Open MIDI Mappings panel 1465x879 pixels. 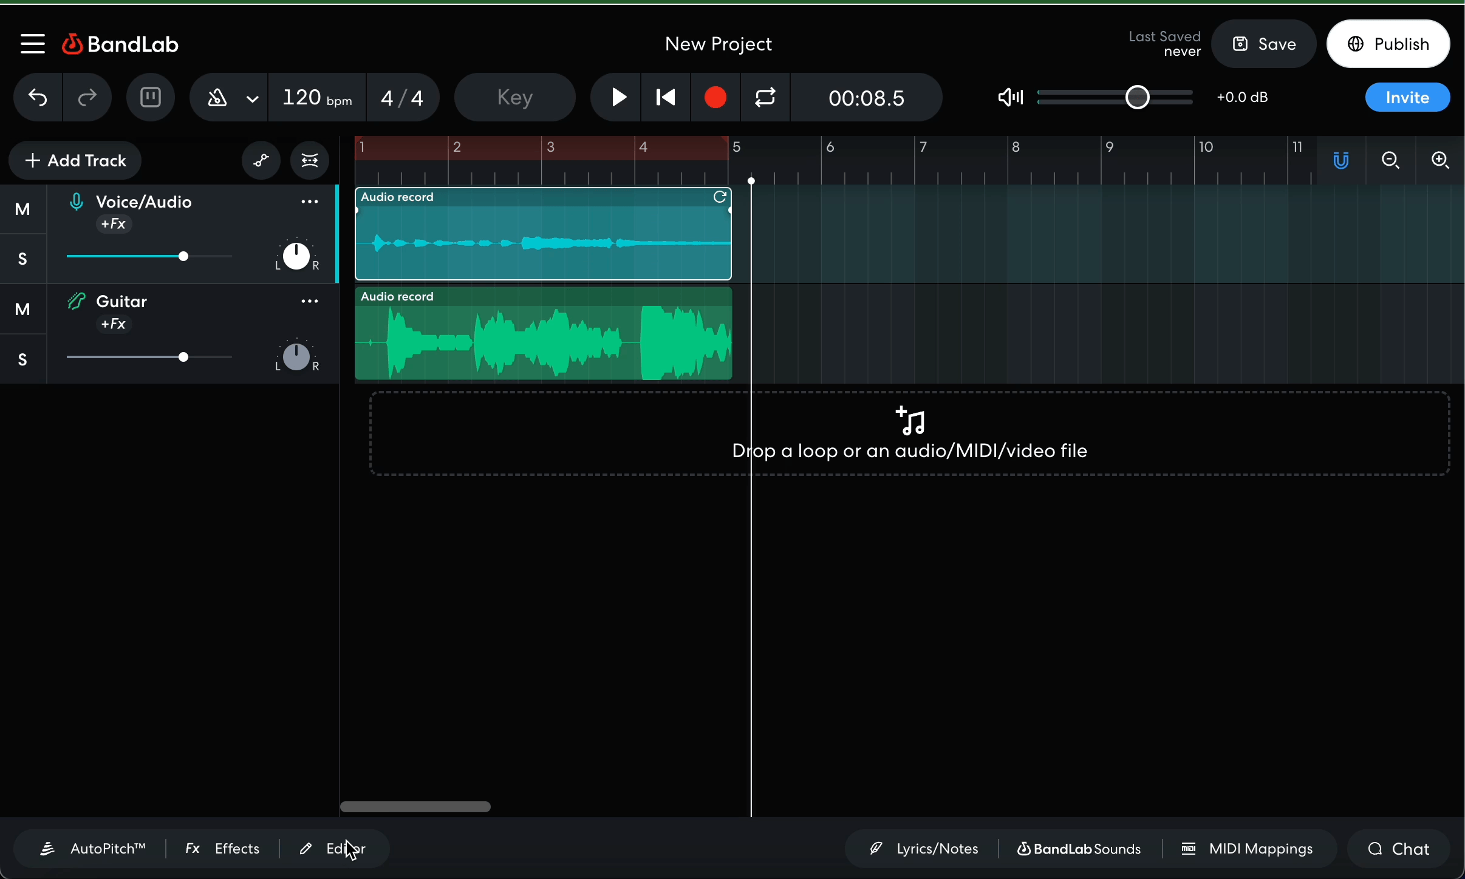tap(1247, 849)
